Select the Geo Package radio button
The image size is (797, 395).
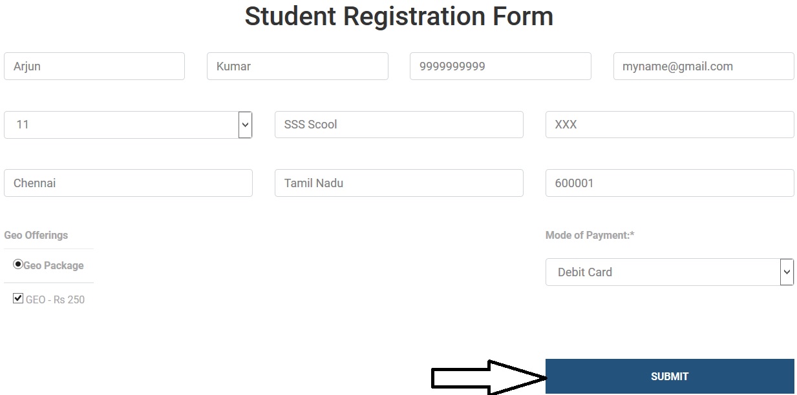point(18,265)
